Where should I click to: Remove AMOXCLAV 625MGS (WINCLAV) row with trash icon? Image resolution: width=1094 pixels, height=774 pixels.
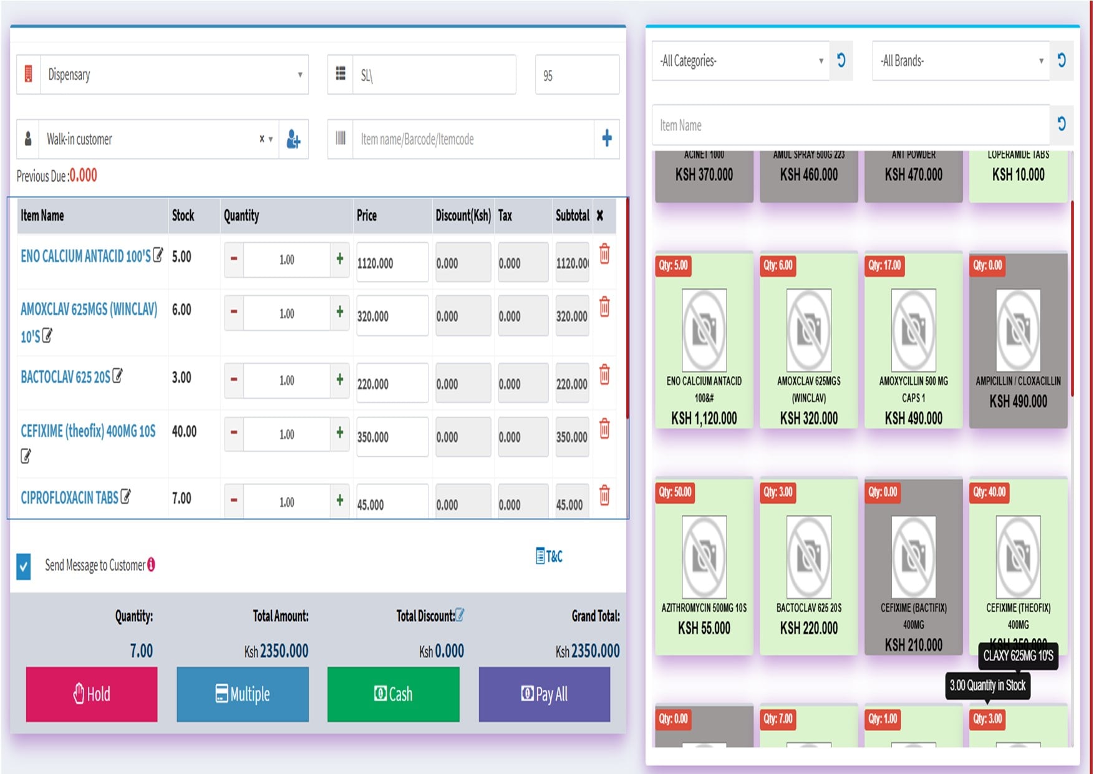(604, 307)
